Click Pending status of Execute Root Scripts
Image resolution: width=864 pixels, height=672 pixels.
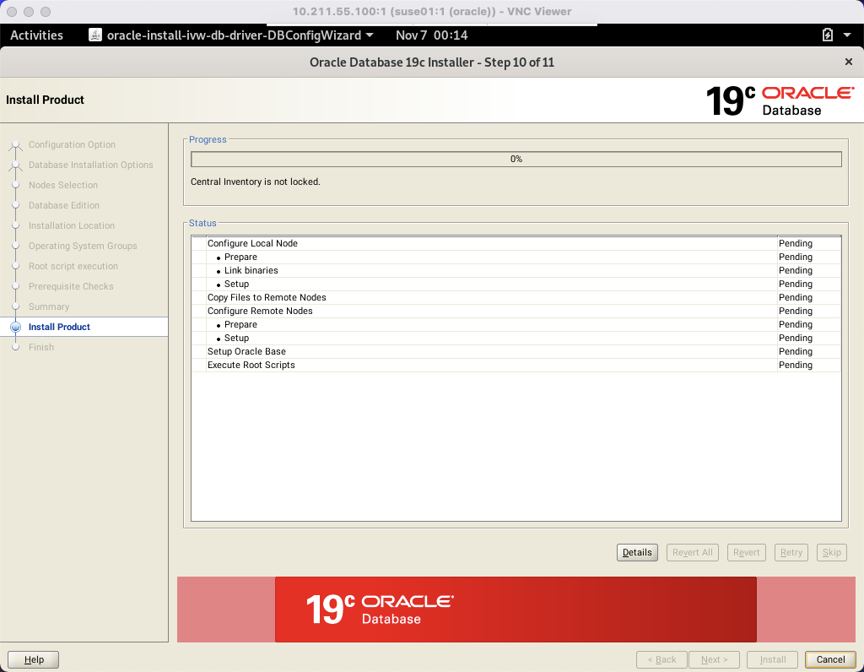pos(795,365)
